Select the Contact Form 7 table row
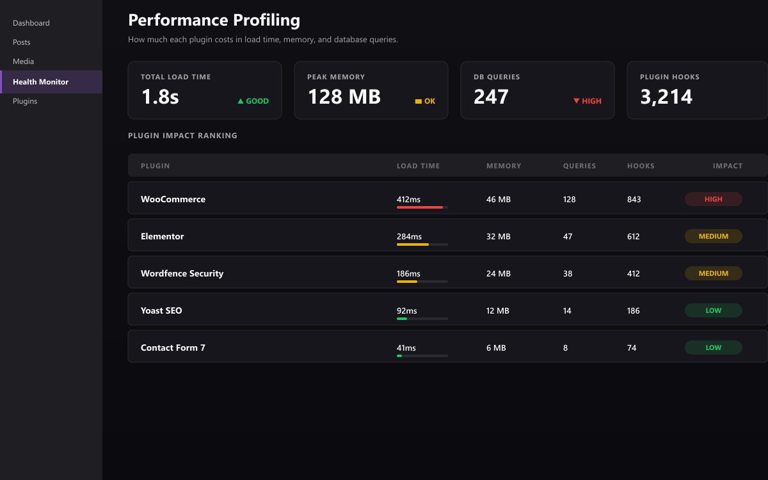768x480 pixels. click(384, 348)
